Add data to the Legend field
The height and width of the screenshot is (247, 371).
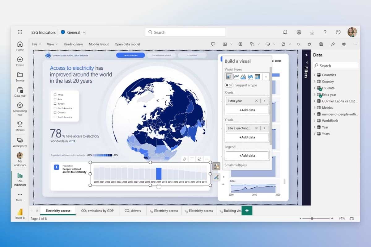[247, 155]
